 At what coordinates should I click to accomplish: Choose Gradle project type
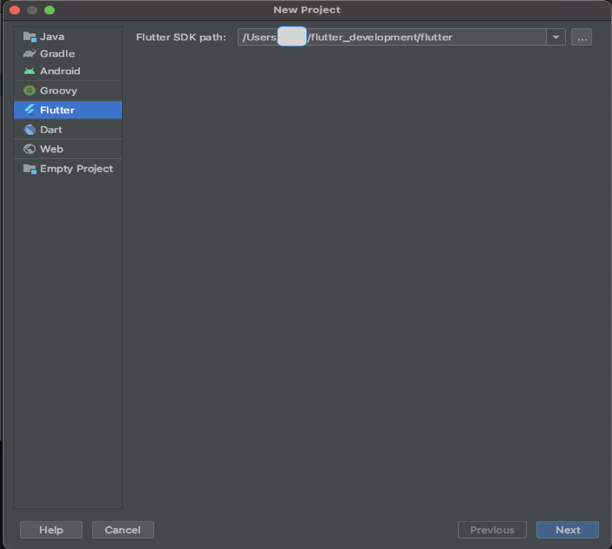(x=68, y=54)
